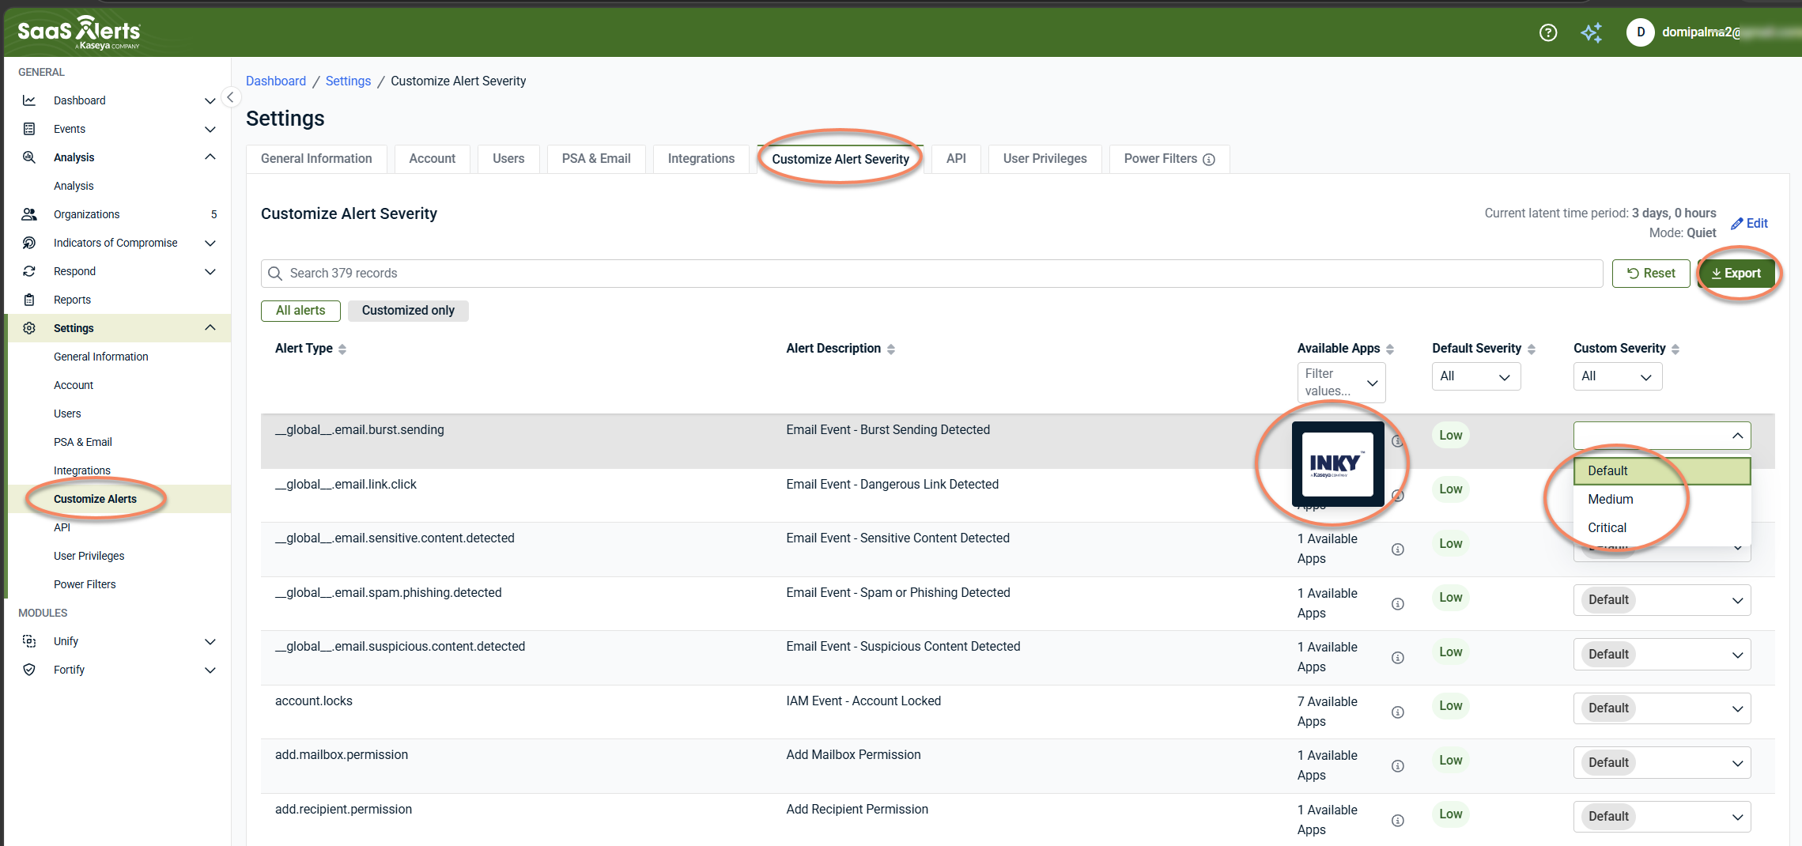
Task: Click the Analysis magnifier icon in sidebar
Action: coord(29,157)
